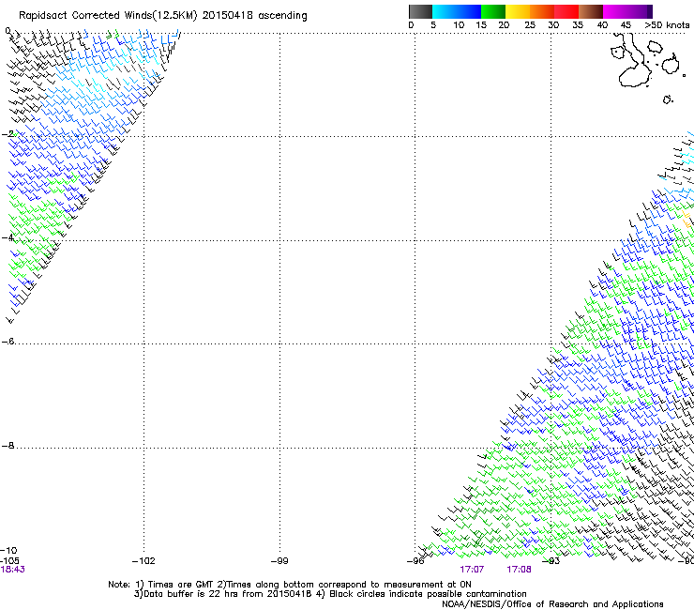This screenshot has height=610, width=694.
Task: Click the purple time stamp 17:08
Action: pos(519,570)
